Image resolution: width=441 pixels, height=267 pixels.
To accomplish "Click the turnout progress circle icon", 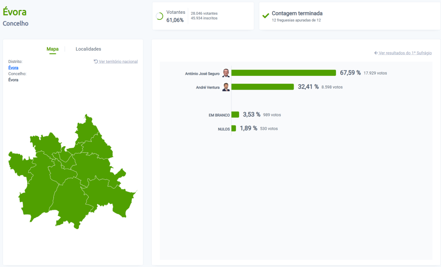I will 159,16.
